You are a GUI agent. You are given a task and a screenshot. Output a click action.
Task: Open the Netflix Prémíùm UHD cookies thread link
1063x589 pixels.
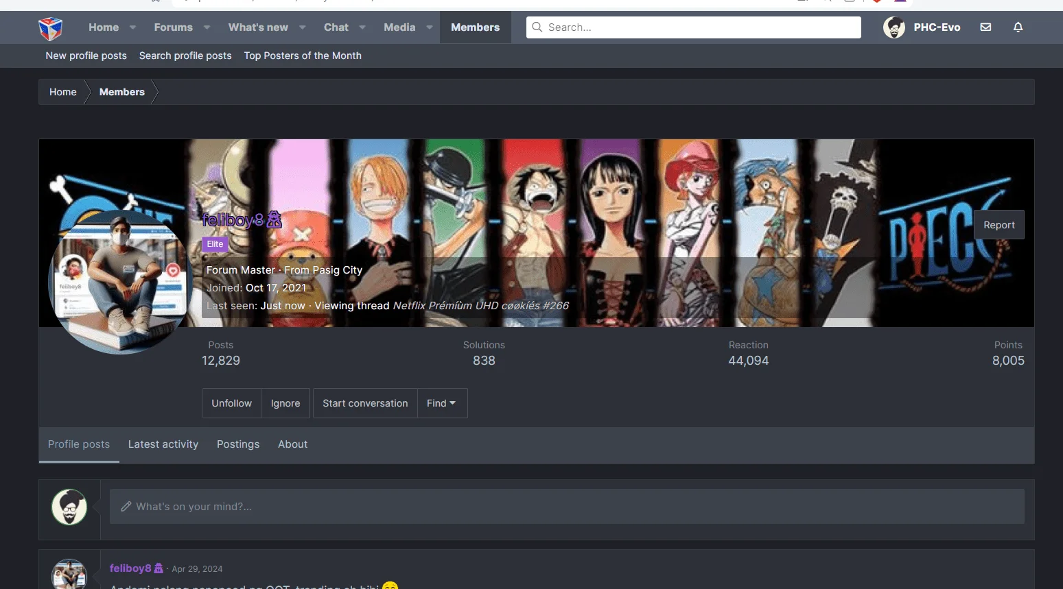click(x=480, y=306)
